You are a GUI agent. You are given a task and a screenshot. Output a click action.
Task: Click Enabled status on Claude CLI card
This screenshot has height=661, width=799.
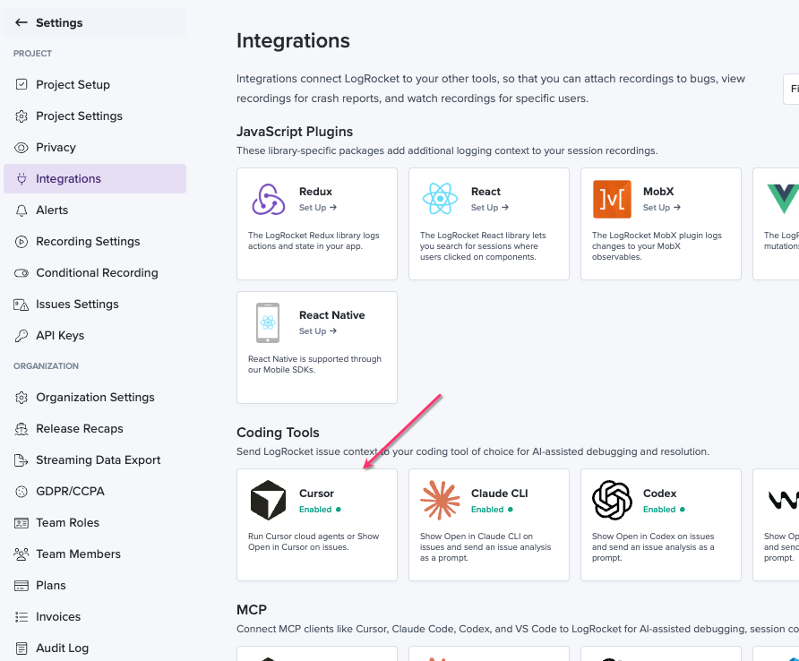(492, 510)
